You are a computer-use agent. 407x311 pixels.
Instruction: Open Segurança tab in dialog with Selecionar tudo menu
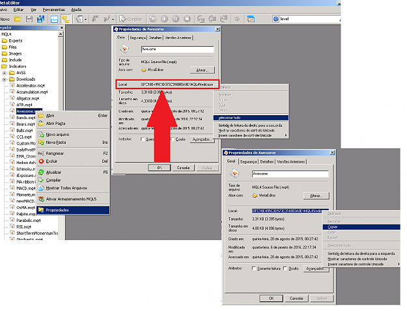click(137, 38)
